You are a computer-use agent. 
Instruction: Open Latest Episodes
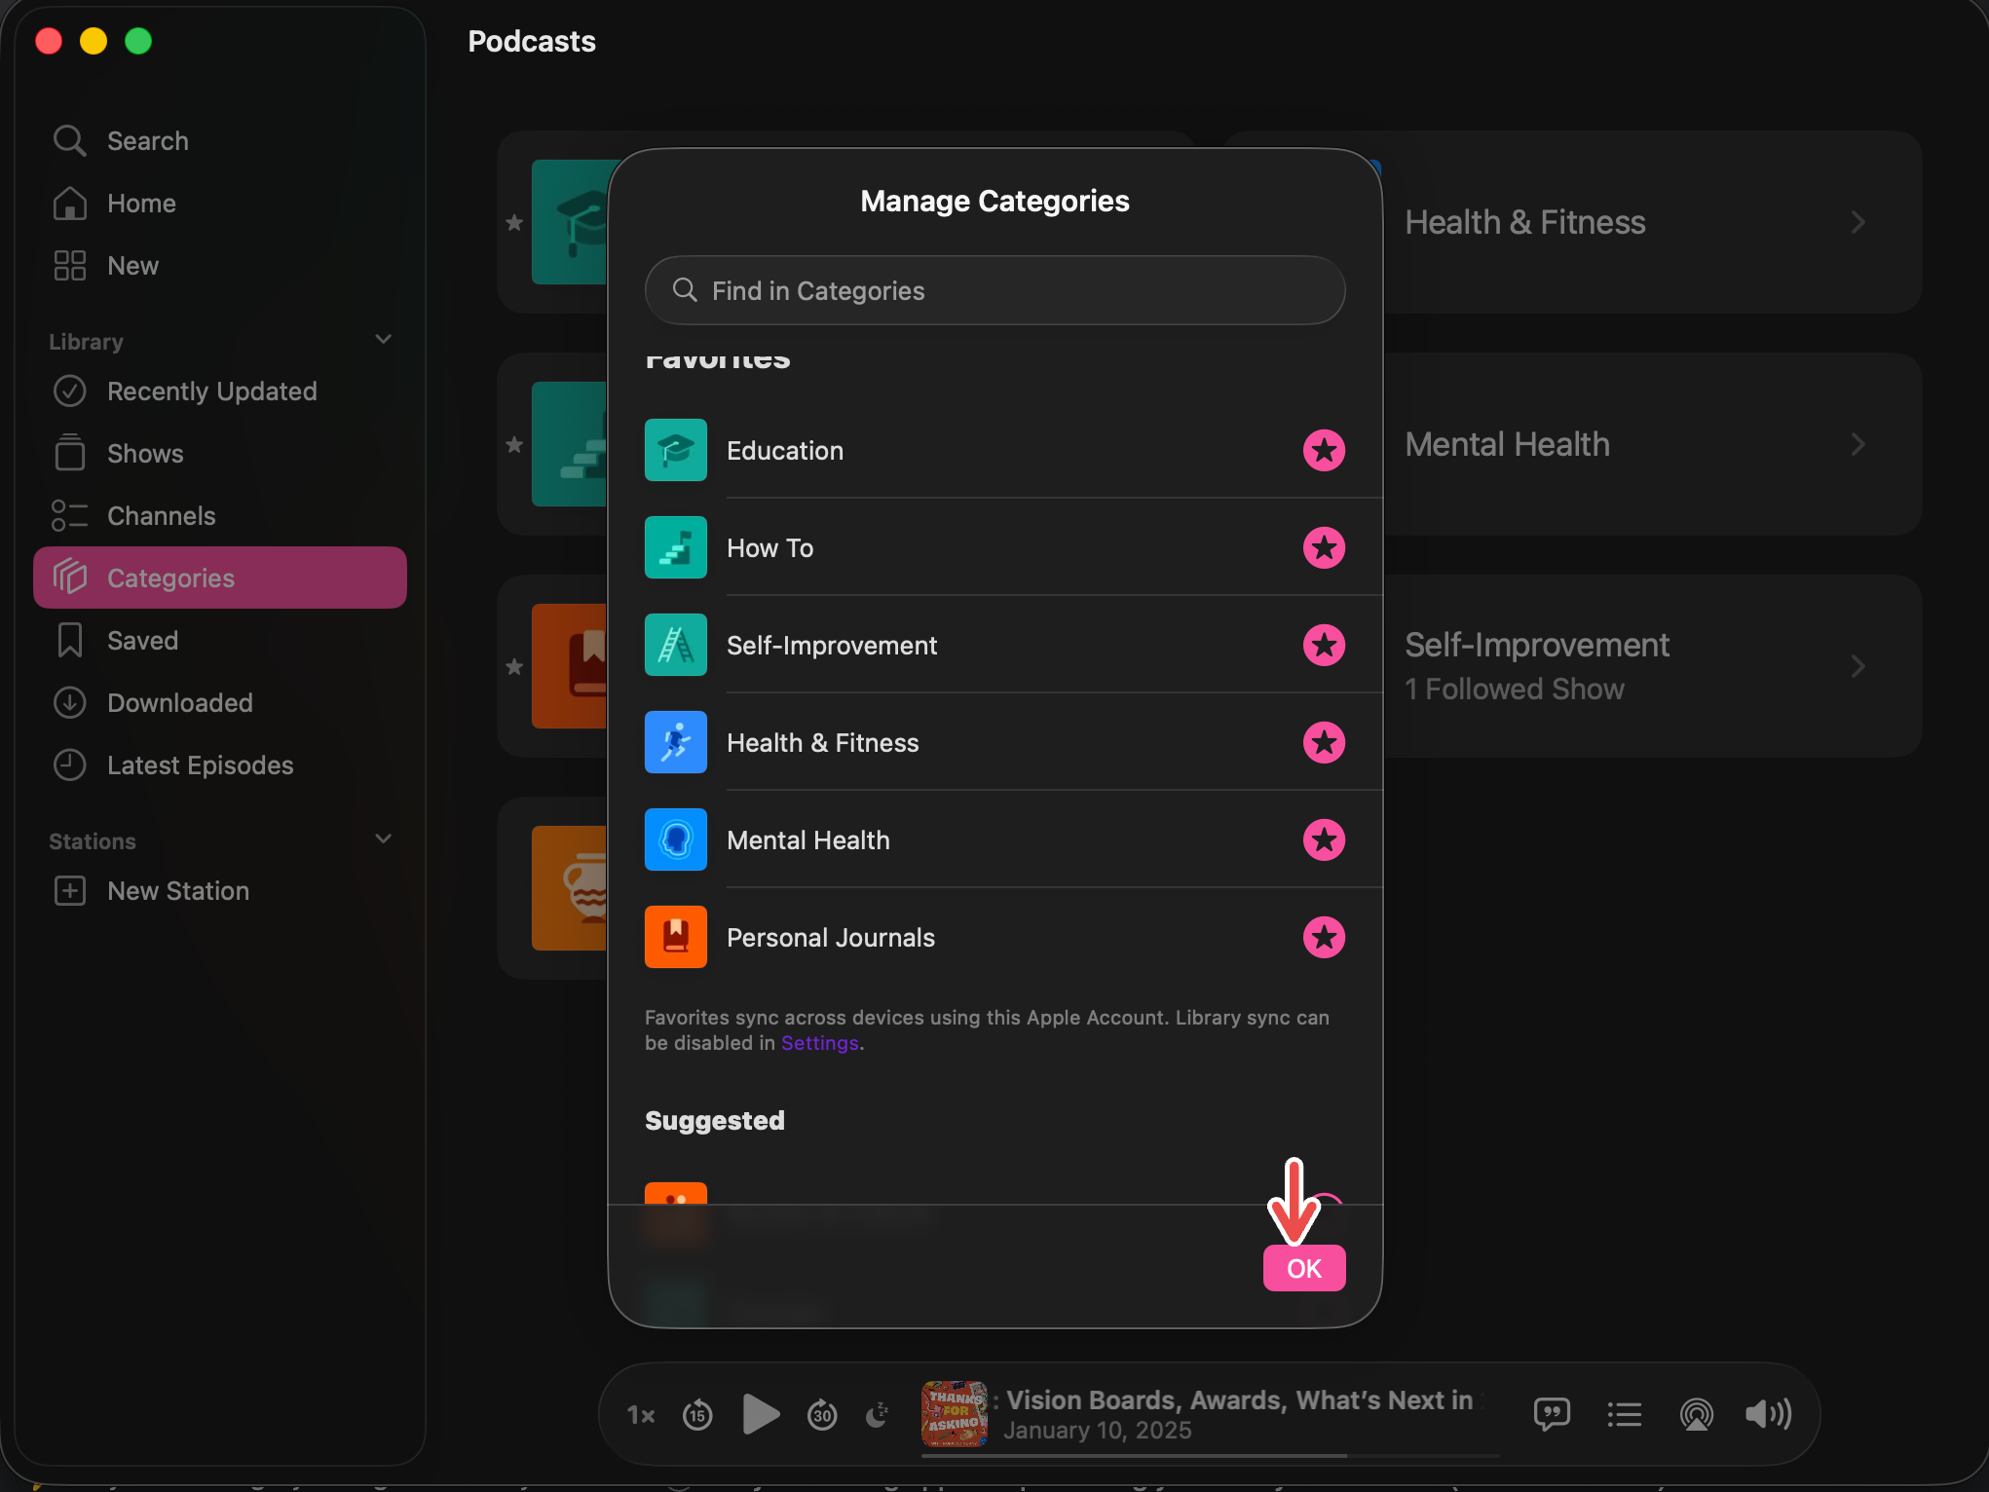pos(220,765)
